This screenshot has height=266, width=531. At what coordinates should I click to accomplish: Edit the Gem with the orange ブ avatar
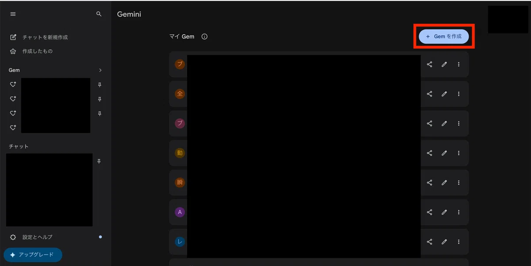(x=444, y=65)
